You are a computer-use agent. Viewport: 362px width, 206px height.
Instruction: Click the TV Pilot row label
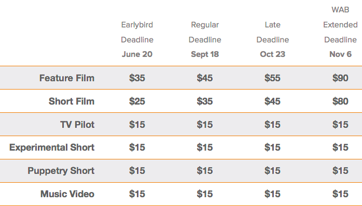[x=77, y=124]
